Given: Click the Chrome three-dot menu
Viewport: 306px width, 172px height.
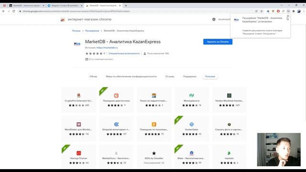Looking at the screenshot, I should click(304, 11).
